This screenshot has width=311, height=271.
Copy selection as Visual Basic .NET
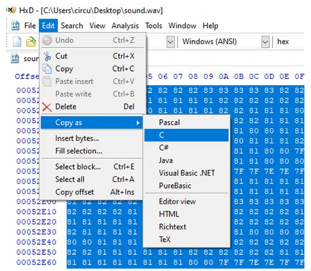click(x=187, y=173)
